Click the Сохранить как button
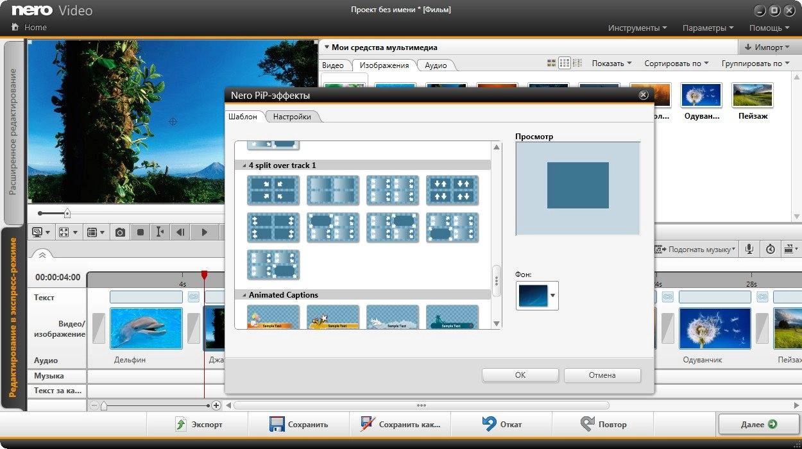Viewport: 802px width, 449px height. pos(400,424)
